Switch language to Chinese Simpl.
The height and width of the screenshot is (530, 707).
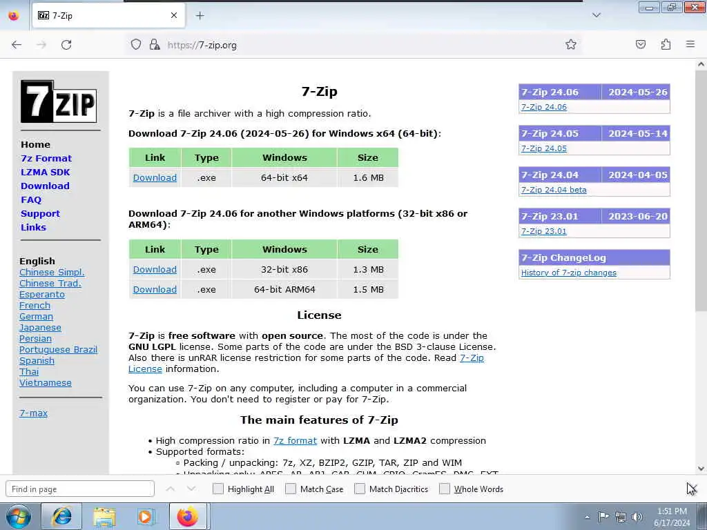pos(52,272)
